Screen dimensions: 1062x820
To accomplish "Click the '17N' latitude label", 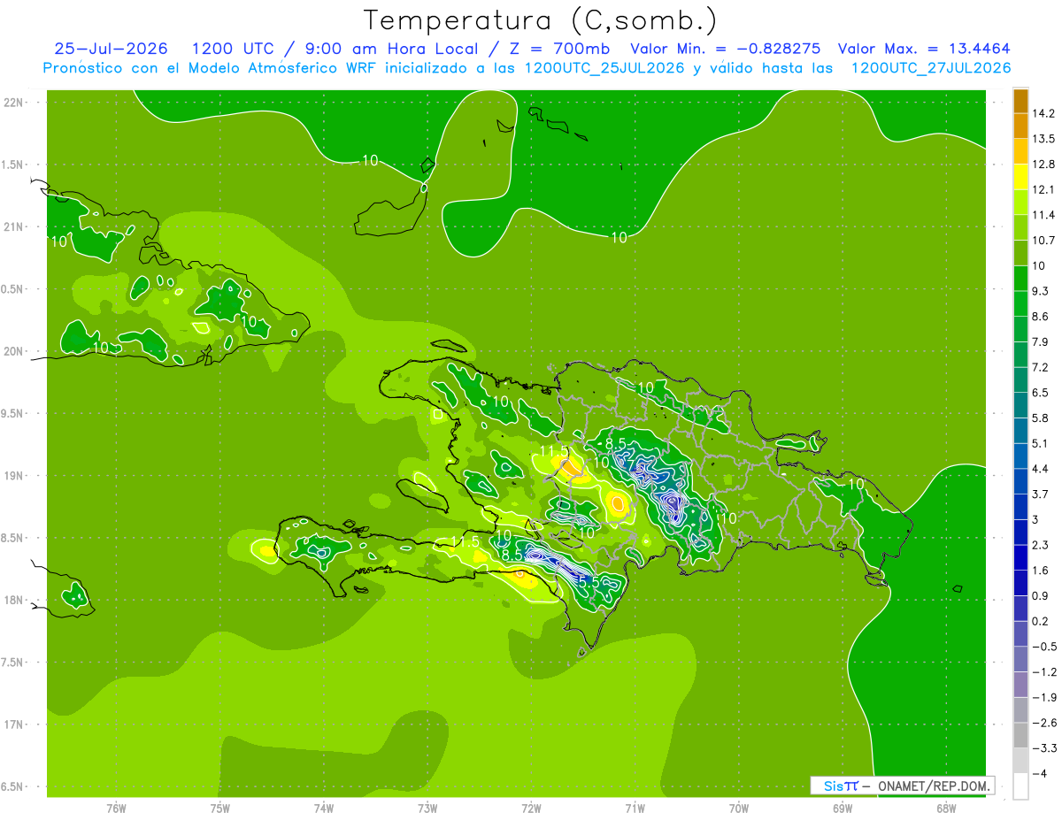I will point(13,724).
